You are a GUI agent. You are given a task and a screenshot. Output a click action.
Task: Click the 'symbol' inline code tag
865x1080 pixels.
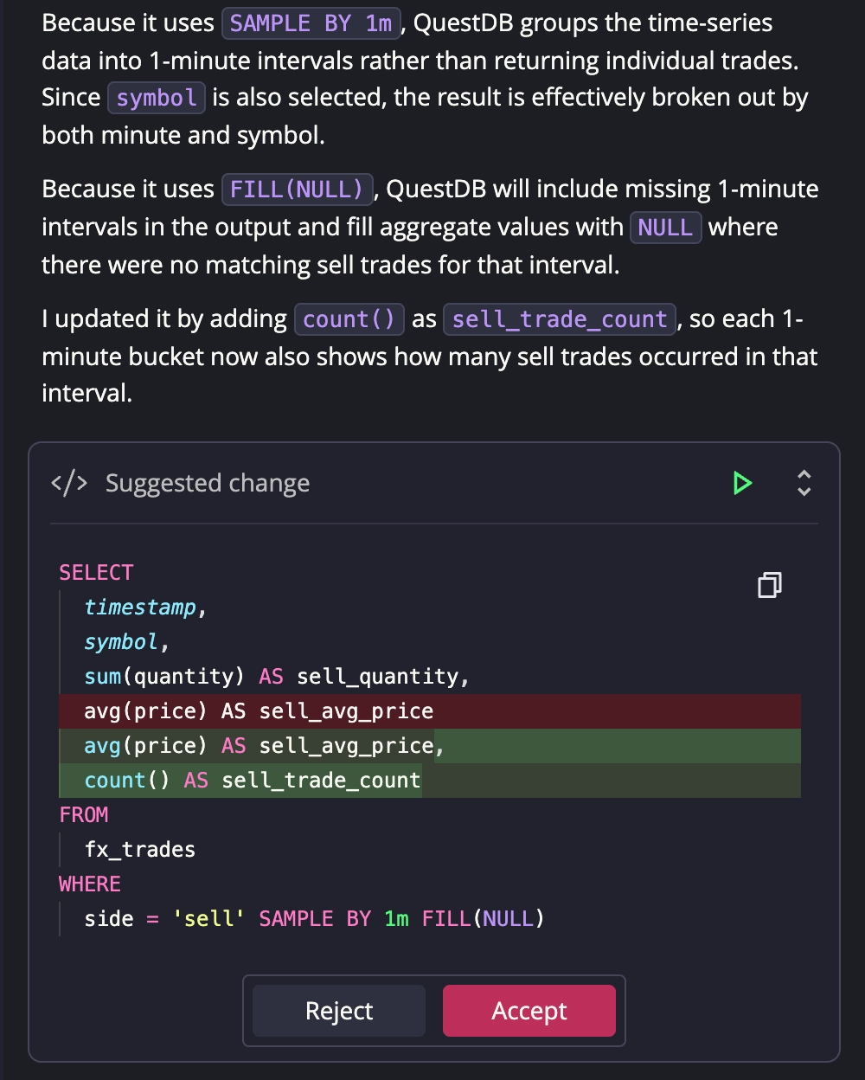pos(157,97)
